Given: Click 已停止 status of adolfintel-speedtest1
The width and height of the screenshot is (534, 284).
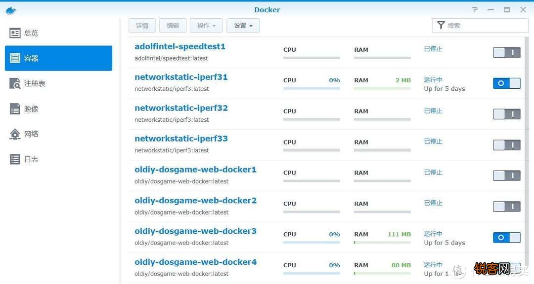Looking at the screenshot, I should click(433, 49).
